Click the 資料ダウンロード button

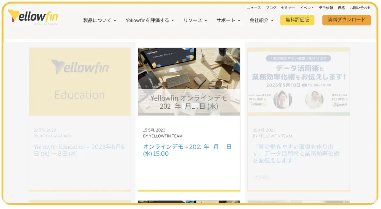tap(346, 20)
